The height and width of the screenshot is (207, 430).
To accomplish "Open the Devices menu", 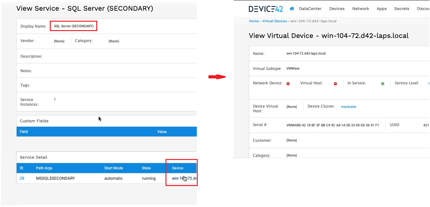I will tap(337, 9).
